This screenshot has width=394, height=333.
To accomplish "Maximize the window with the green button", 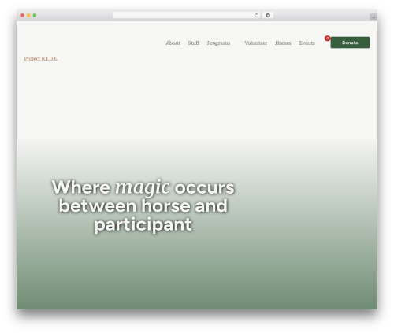I will (x=35, y=15).
